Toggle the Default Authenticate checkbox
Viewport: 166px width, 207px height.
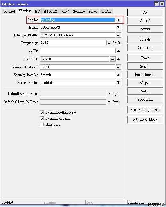click(x=42, y=112)
